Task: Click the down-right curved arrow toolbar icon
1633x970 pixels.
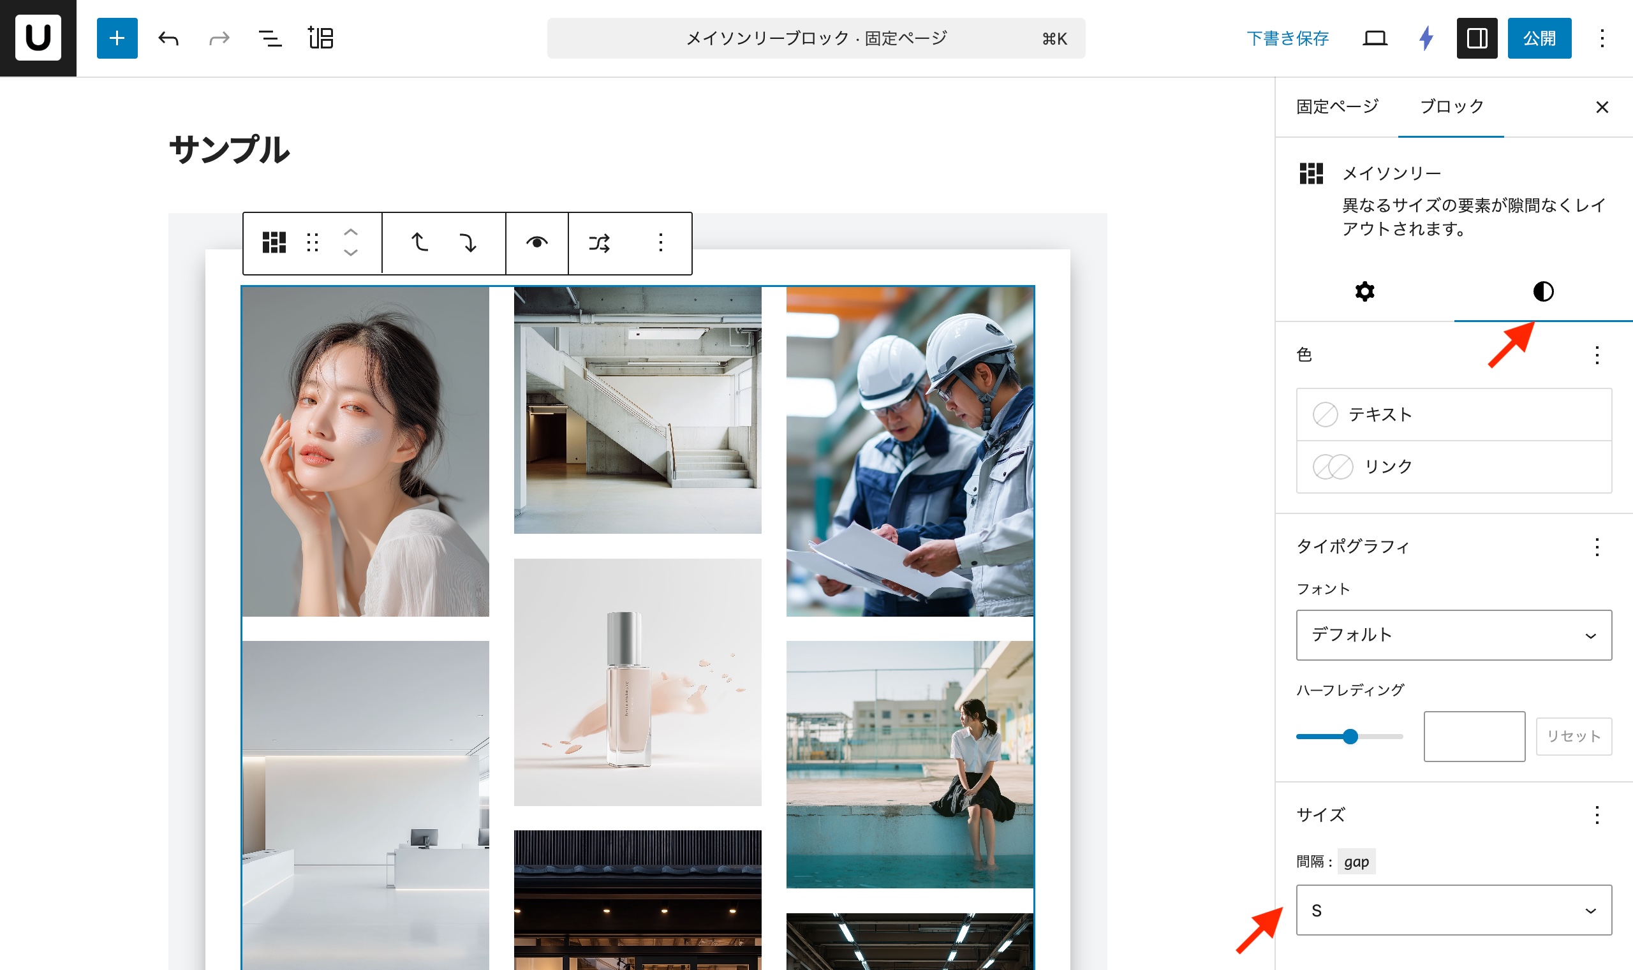Action: (468, 242)
